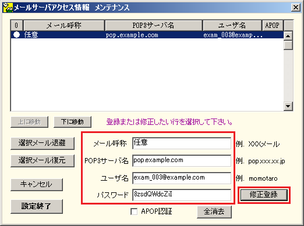Viewport: 304px width, 226px height.
Task: Click the 選択メール退避 button
Action: [43, 144]
